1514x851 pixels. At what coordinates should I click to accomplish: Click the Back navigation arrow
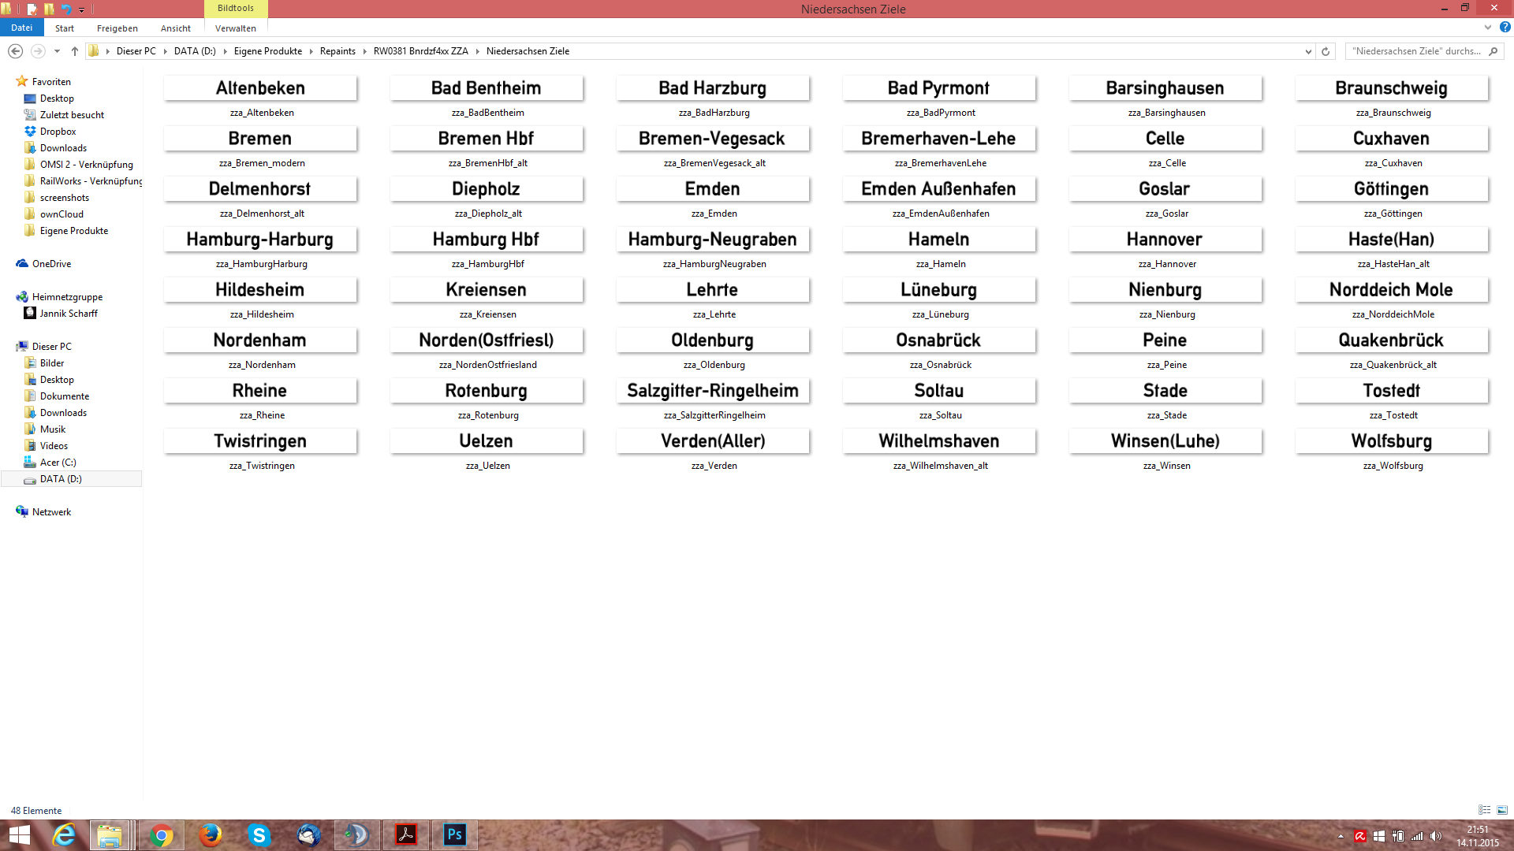[x=15, y=51]
